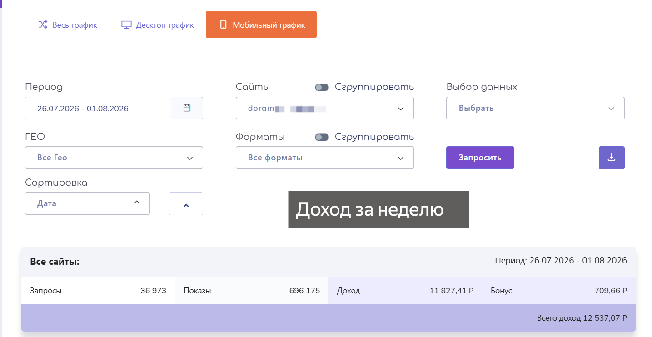652x337 pixels.
Task: Click the Показы label in the summary
Action: pyautogui.click(x=197, y=291)
